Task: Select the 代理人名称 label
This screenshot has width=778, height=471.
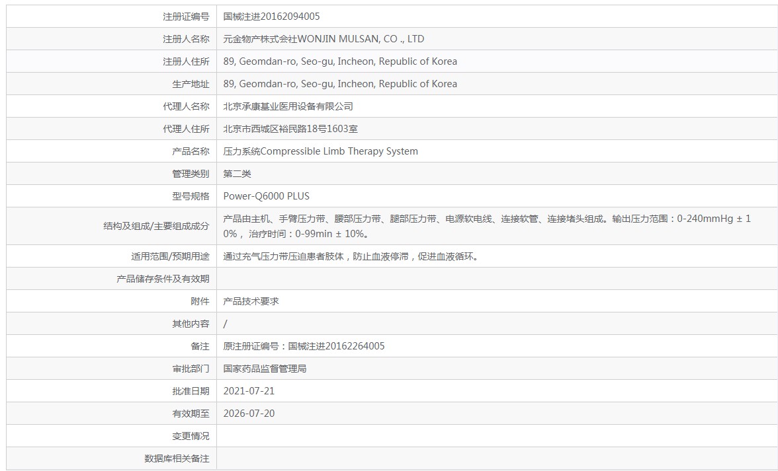Action: tap(186, 106)
